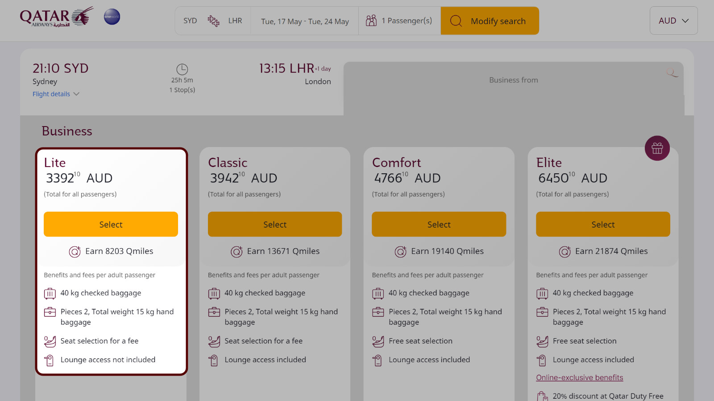Click the '1 Stop(s)' text
The height and width of the screenshot is (401, 714).
(x=182, y=90)
